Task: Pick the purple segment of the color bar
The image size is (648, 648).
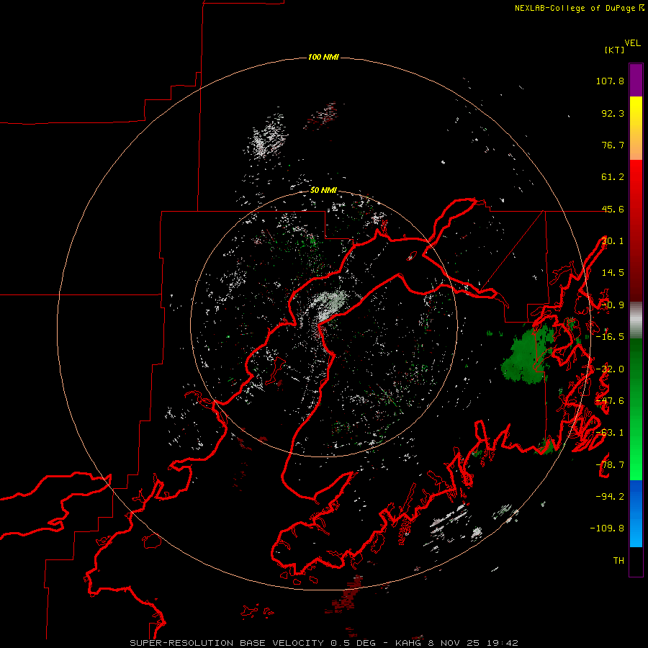Action: tap(636, 80)
